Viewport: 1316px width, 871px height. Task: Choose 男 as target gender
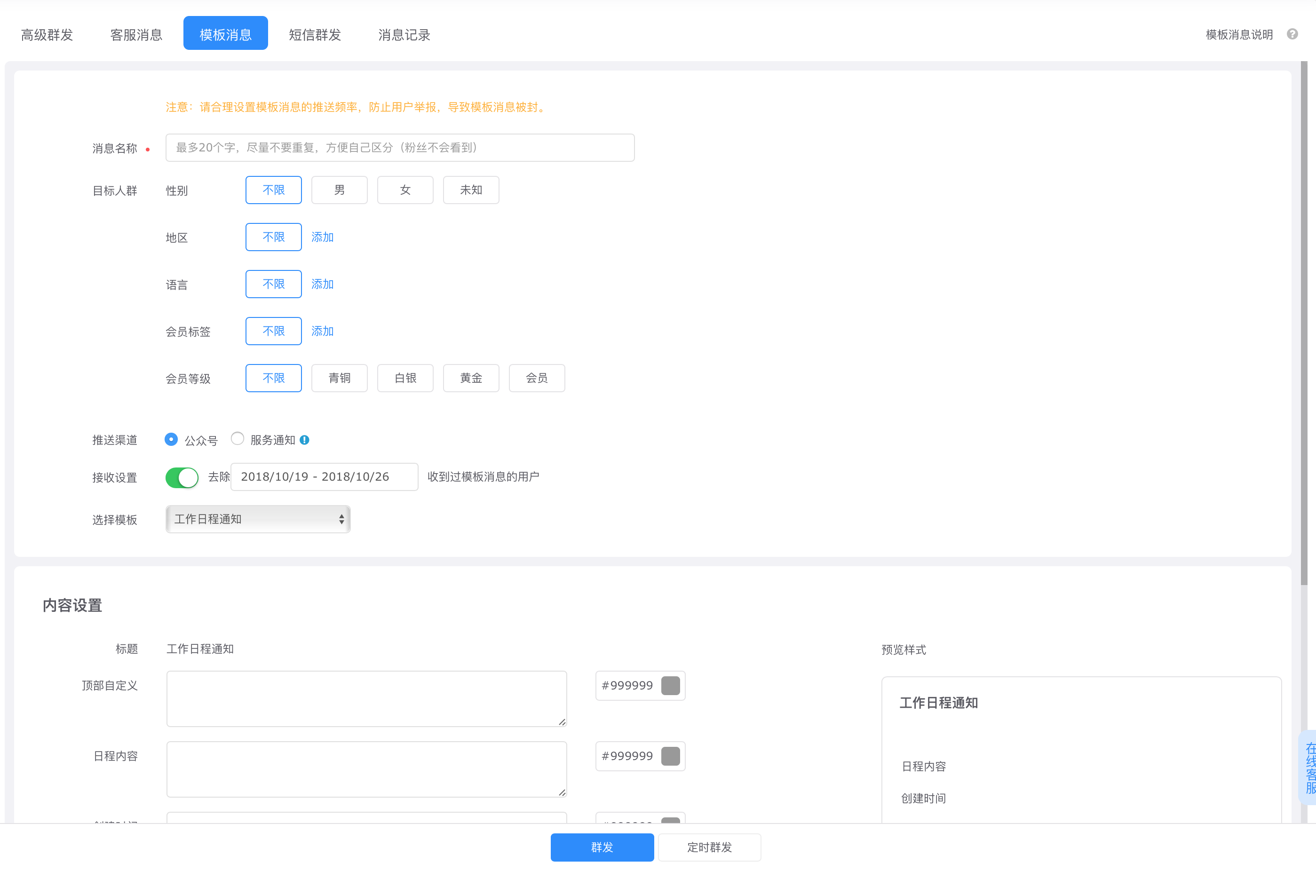[x=340, y=190]
